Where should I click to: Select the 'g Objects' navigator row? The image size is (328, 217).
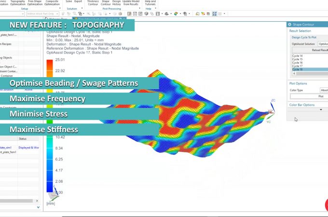click(6, 57)
